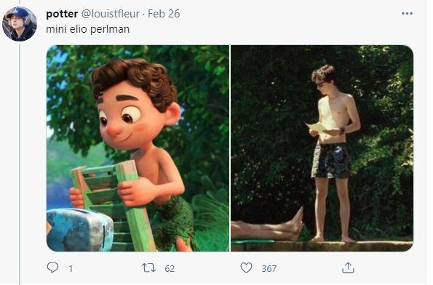Click the paper held in the right photo
Viewport: 433px width, 285px height.
317,127
